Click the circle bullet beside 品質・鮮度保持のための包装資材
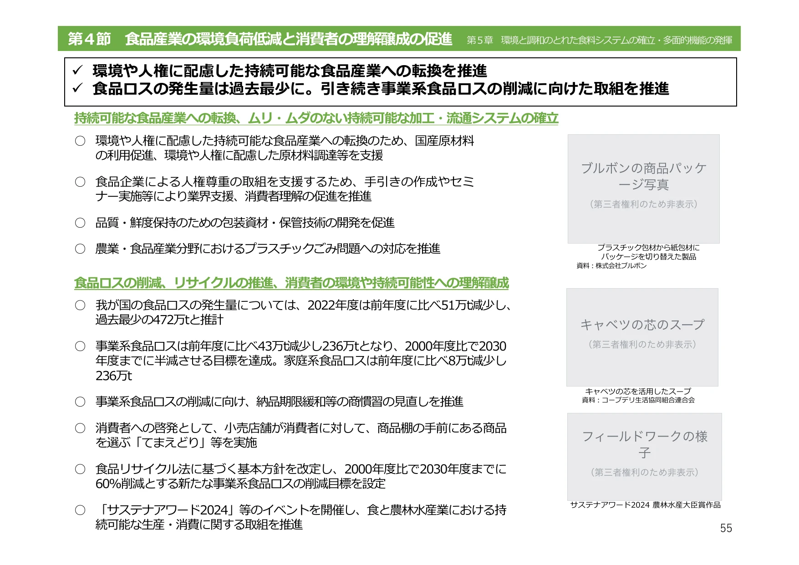799x565 pixels. click(80, 223)
